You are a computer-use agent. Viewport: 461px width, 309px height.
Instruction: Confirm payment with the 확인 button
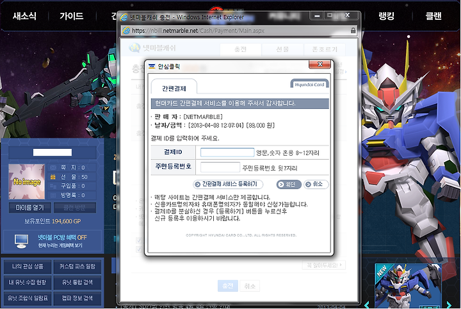[x=289, y=184]
